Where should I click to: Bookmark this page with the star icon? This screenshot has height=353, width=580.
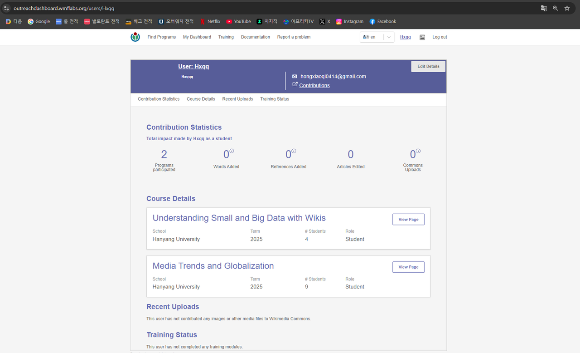click(567, 8)
